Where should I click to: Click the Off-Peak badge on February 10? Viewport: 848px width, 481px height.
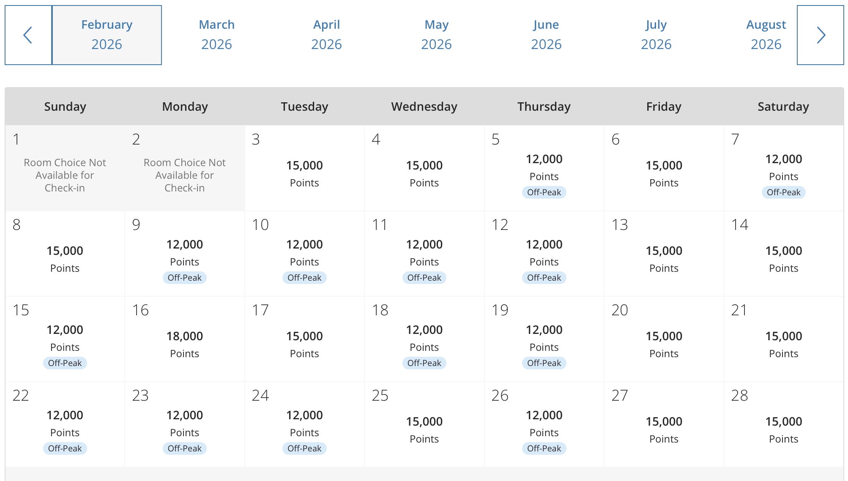pos(304,278)
